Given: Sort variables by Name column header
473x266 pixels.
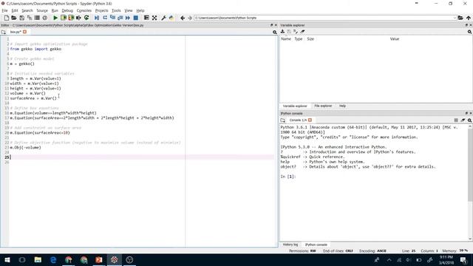Looking at the screenshot, I should tap(286, 39).
